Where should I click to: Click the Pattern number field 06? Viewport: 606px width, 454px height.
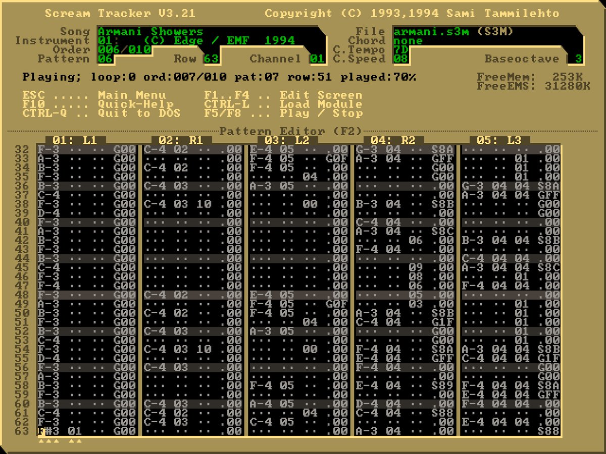(105, 59)
